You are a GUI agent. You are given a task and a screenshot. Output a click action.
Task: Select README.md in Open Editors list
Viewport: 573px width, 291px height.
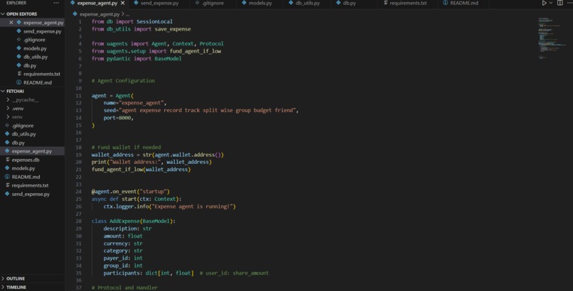[x=37, y=83]
